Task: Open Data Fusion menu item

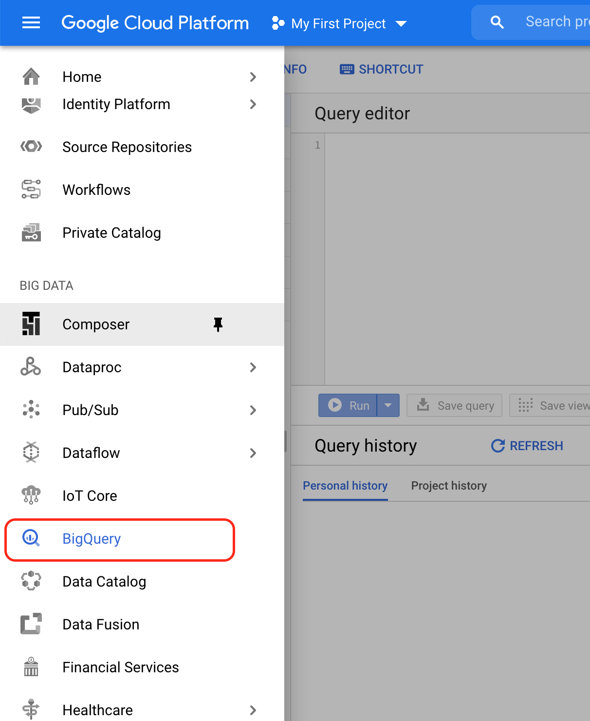Action: (x=142, y=625)
